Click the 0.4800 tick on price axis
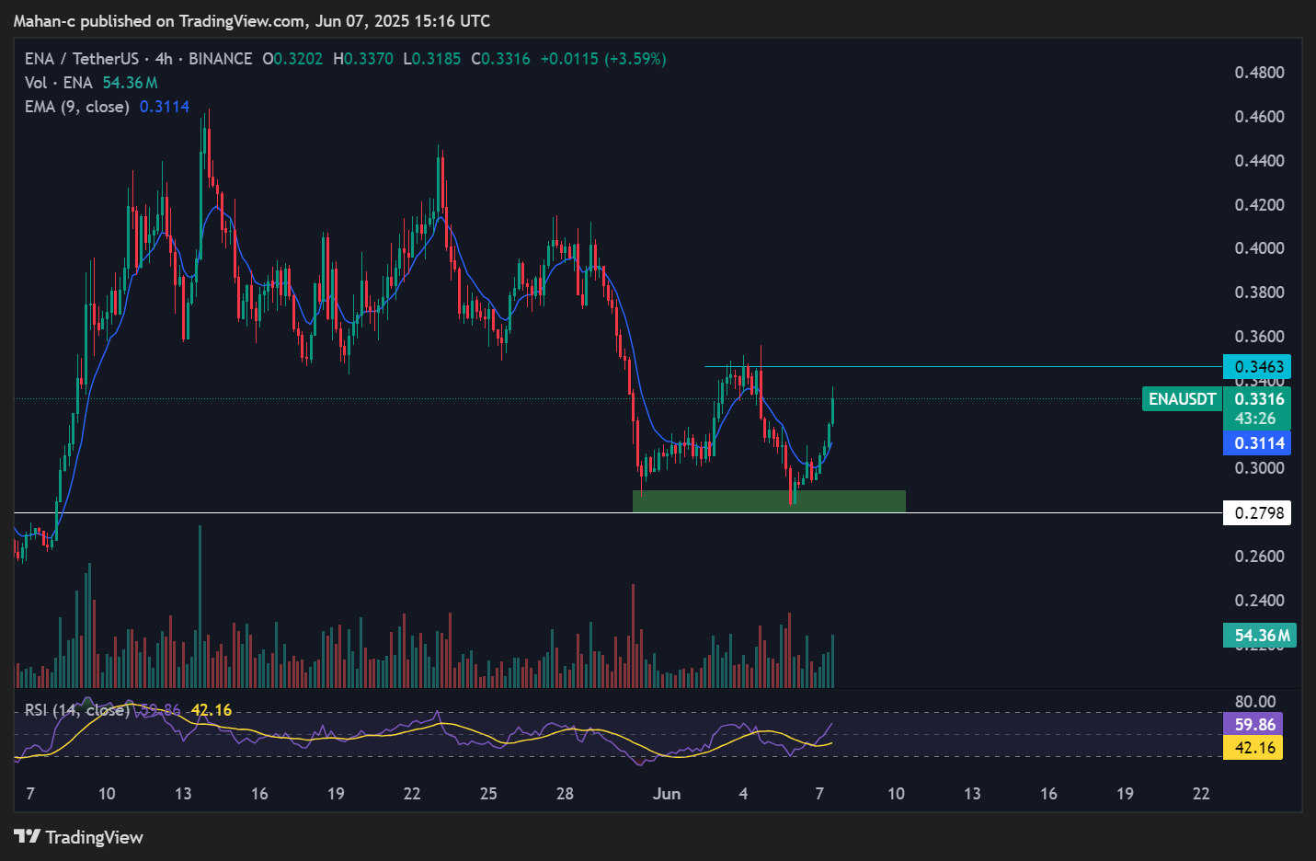 point(1259,73)
